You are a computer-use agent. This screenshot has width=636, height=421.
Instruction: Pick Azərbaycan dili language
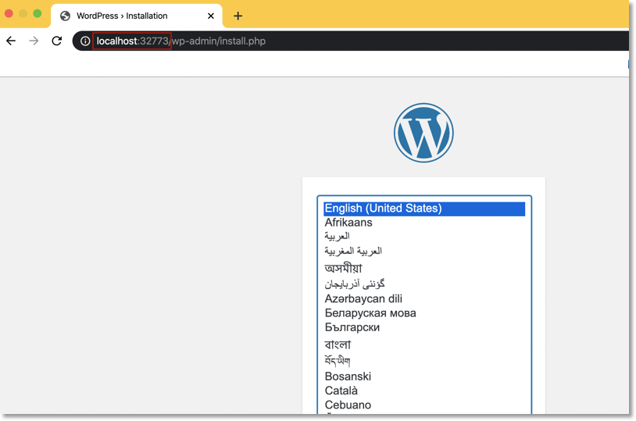(x=424, y=299)
